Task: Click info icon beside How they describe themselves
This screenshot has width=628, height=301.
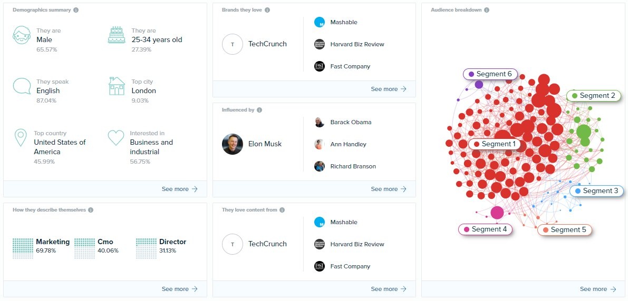Action: point(91,210)
